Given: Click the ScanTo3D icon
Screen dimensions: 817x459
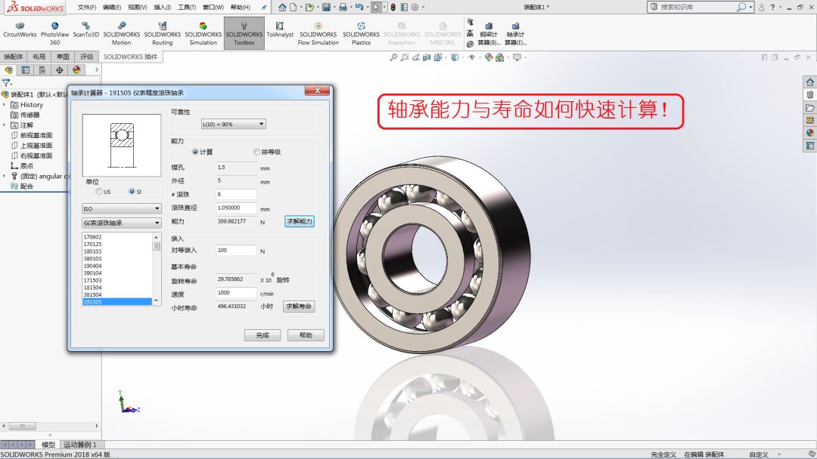Looking at the screenshot, I should pyautogui.click(x=85, y=33).
